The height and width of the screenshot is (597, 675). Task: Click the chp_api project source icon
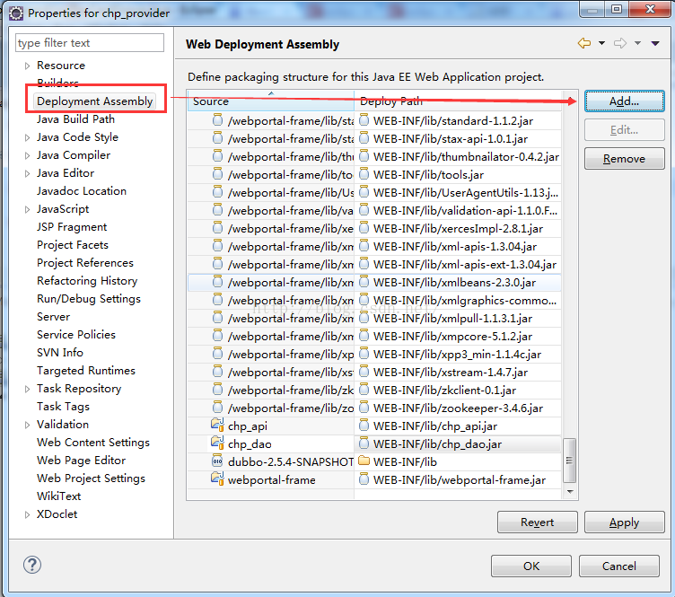217,426
